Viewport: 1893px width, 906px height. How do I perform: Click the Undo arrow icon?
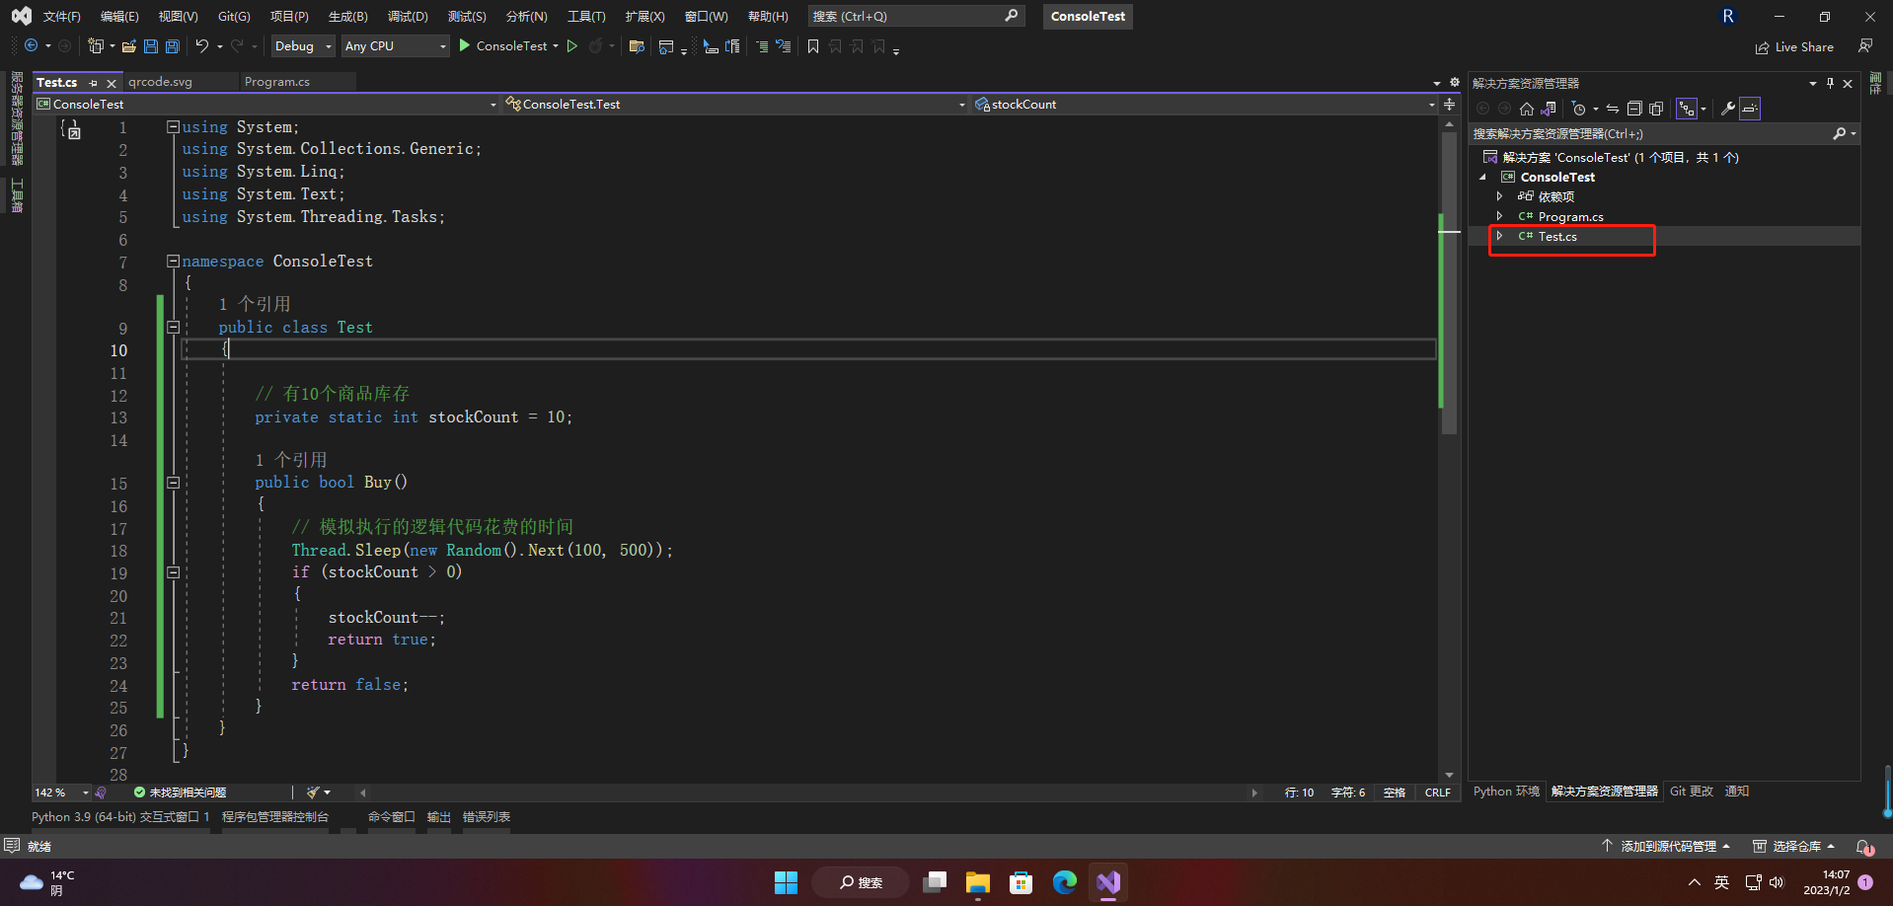201,46
